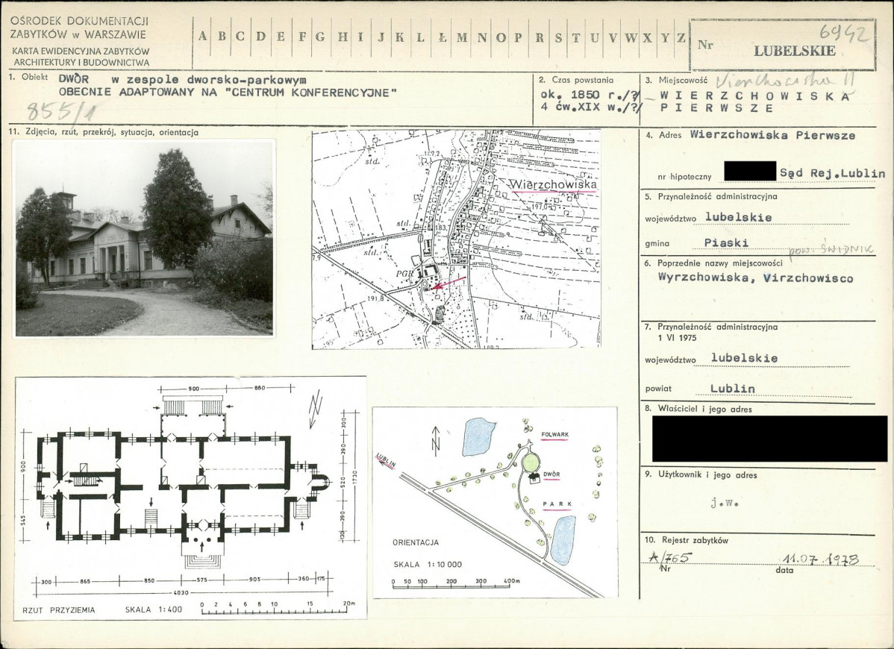
Task: Click line 'OBECNIE ADAPTOWANY NA CENTRUM KONFERENCYJNE'
Action: [228, 92]
